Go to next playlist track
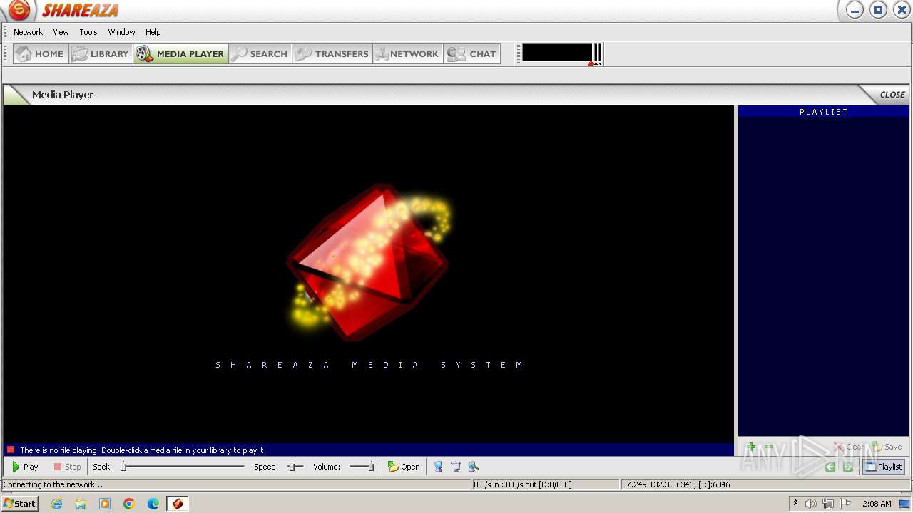The image size is (913, 513). (848, 467)
